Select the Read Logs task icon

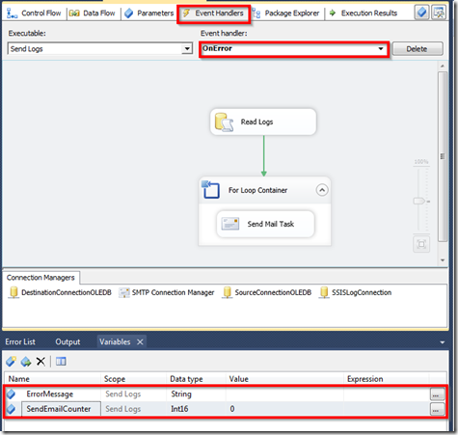point(224,122)
